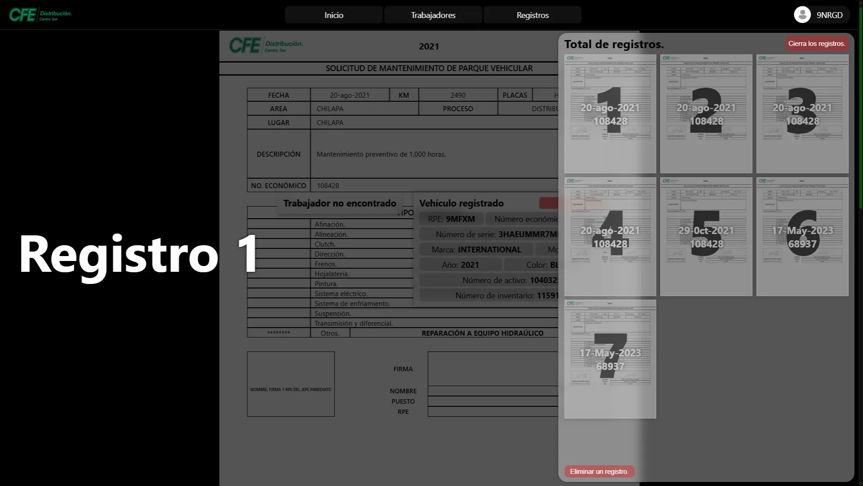Select record thumbnail number 1

610,114
